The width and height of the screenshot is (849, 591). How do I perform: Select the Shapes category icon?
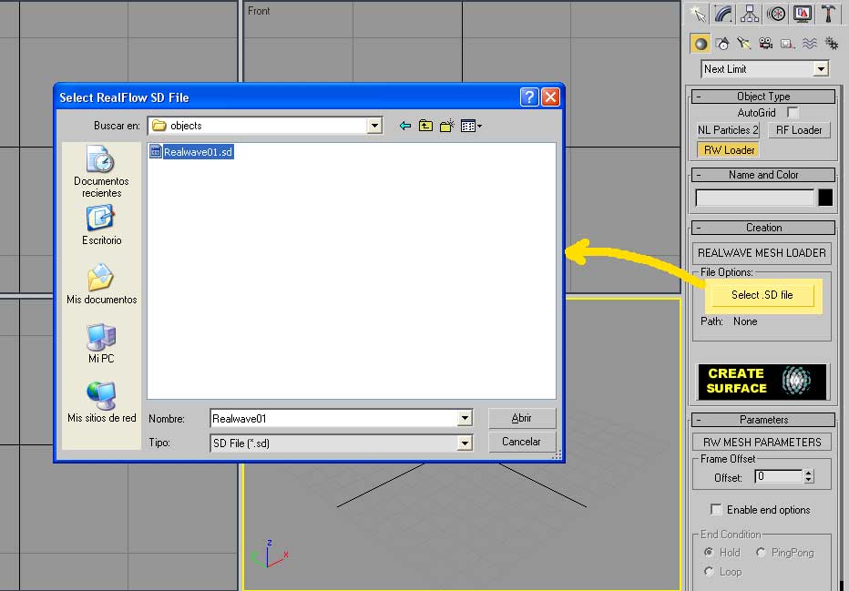[x=722, y=44]
